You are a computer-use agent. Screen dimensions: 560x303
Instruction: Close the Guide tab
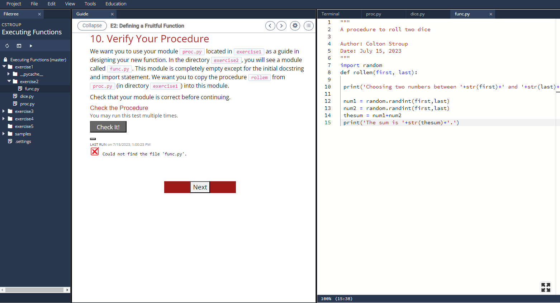coord(112,14)
